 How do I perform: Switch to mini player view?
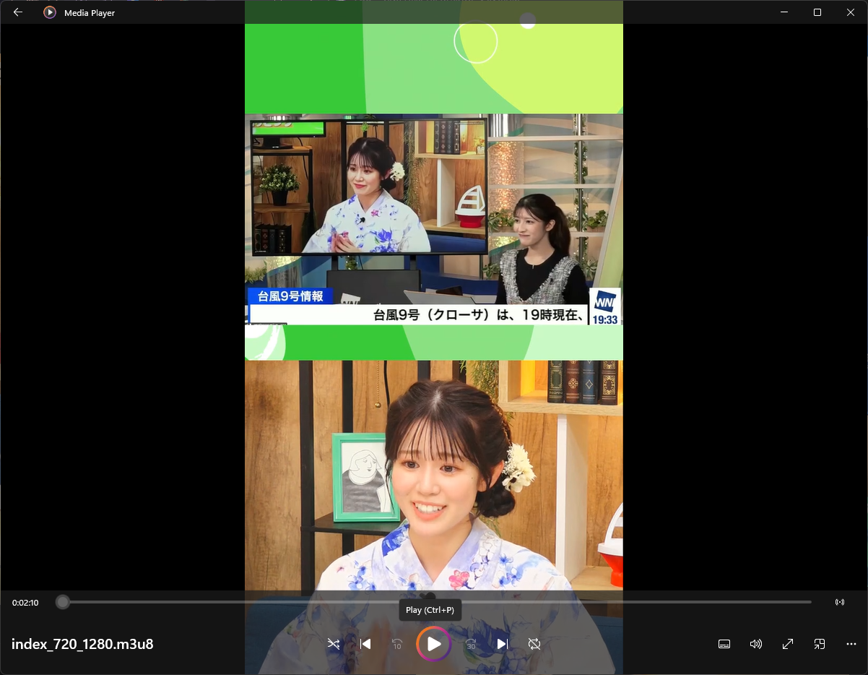[820, 644]
